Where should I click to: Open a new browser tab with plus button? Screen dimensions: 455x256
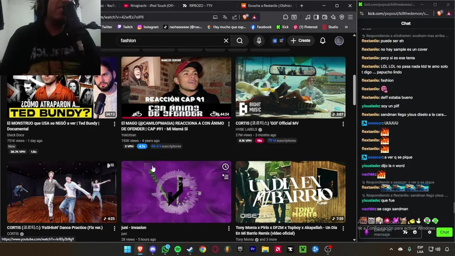click(x=301, y=6)
